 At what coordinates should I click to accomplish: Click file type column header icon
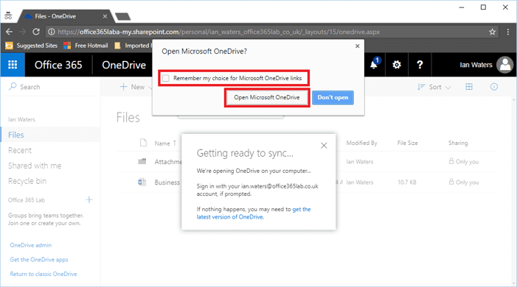(x=143, y=143)
